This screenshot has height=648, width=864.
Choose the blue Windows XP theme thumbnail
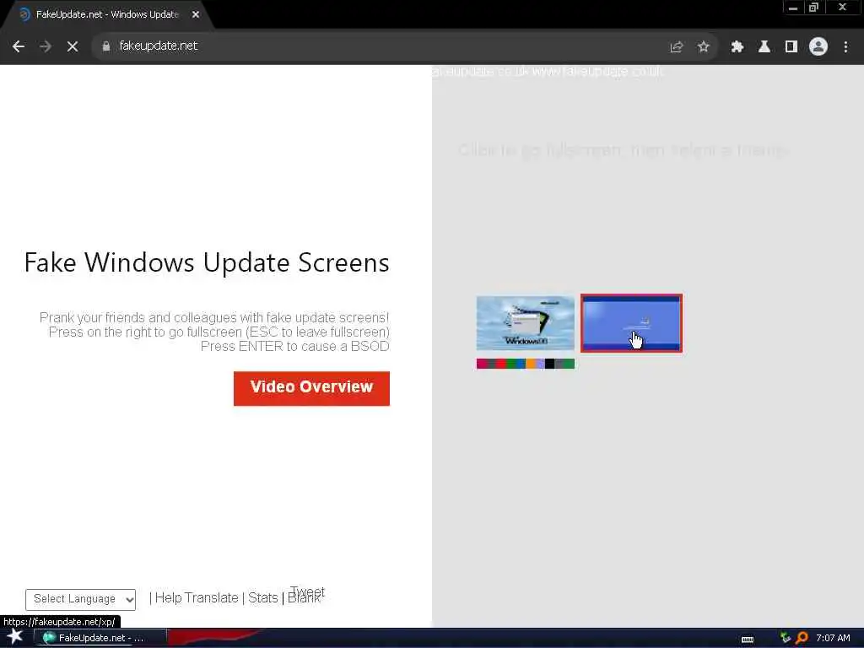[x=631, y=323]
